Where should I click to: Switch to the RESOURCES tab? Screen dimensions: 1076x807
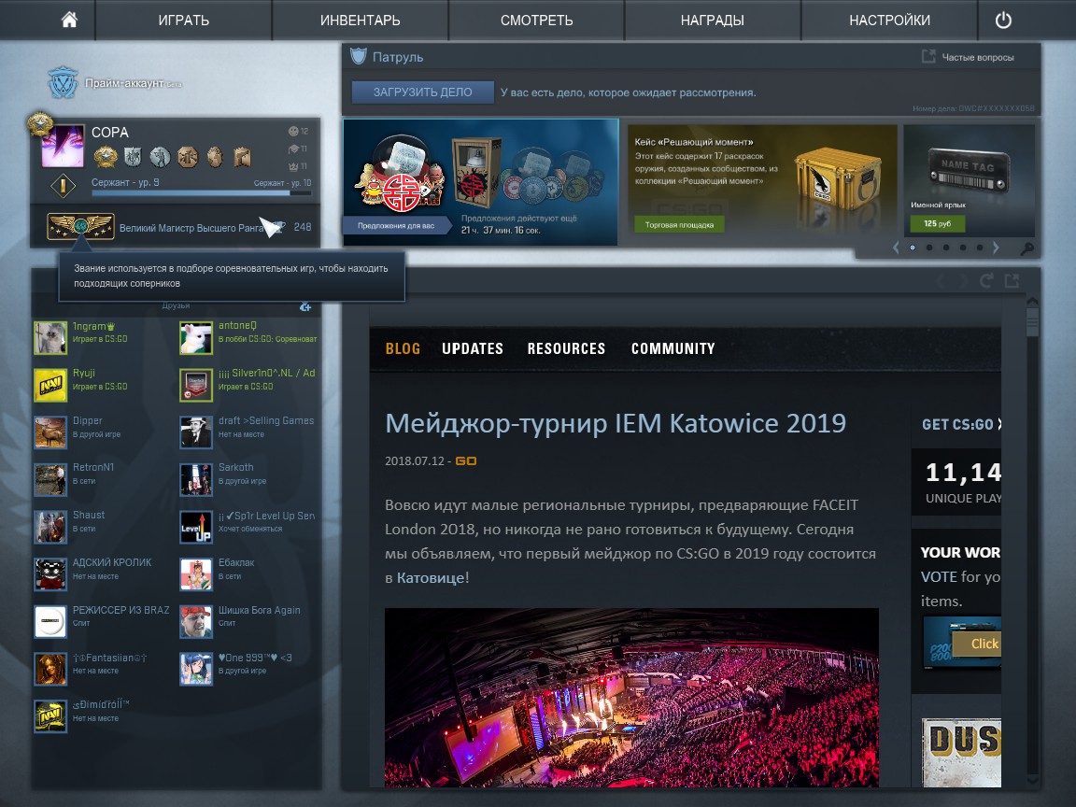[566, 348]
